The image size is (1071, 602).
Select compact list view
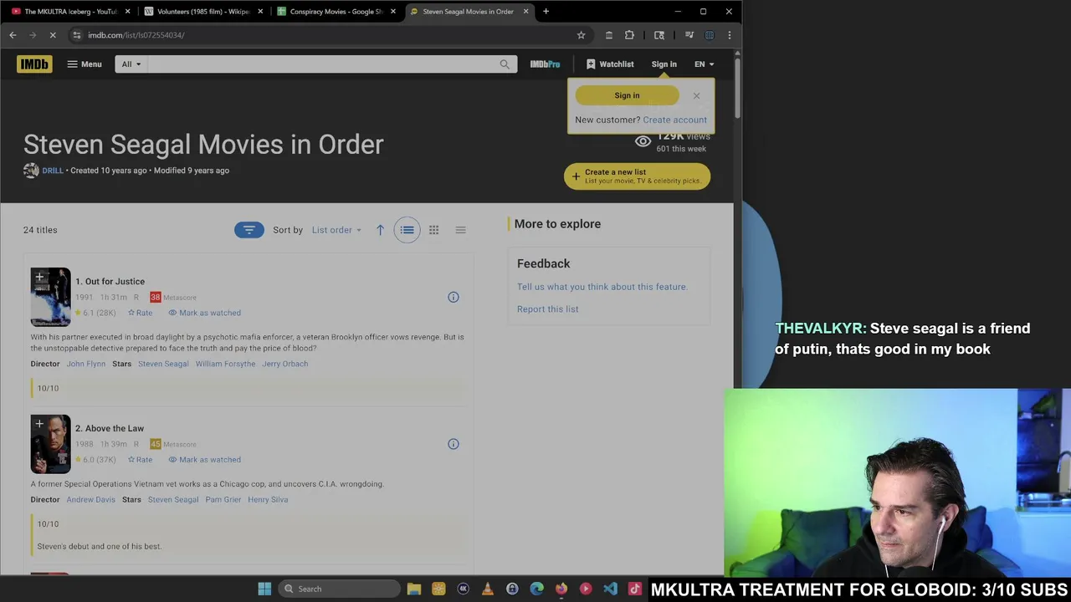tap(460, 230)
